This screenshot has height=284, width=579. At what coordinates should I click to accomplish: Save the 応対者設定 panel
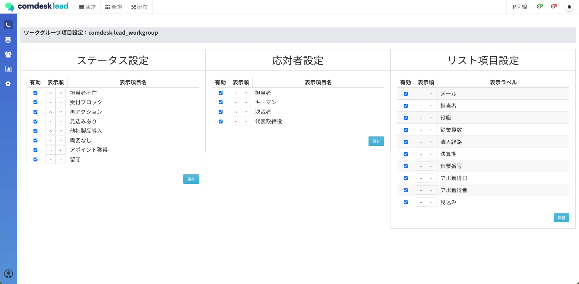pyautogui.click(x=376, y=141)
